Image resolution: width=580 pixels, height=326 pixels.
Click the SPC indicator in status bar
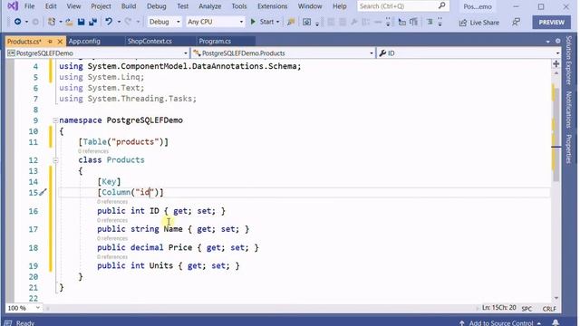click(527, 309)
